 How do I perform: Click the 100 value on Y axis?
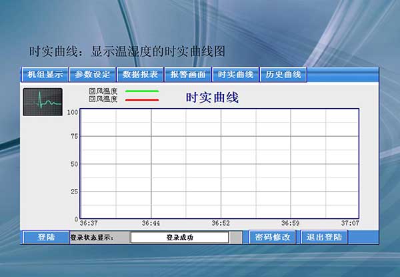click(x=73, y=112)
